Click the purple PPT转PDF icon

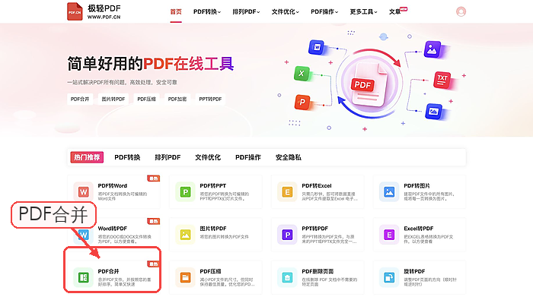pyautogui.click(x=287, y=235)
